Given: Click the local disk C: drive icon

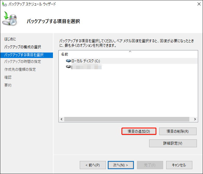Looking at the screenshot, I should [x=68, y=61].
